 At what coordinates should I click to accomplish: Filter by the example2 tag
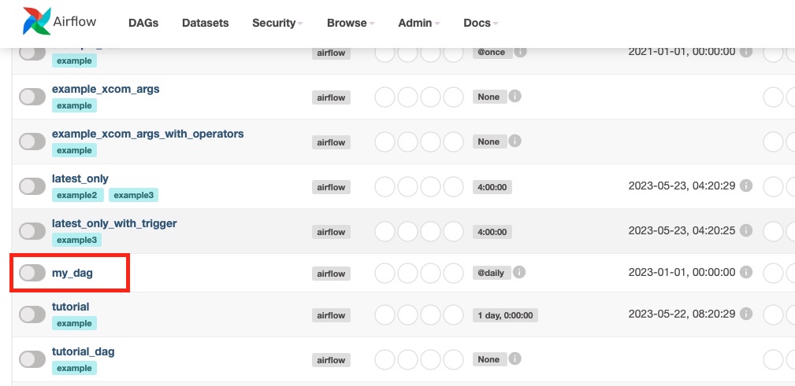click(x=77, y=195)
